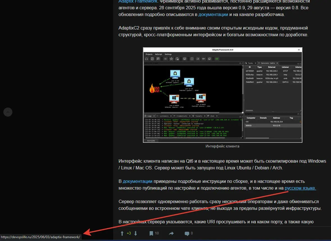Image resolution: width=331 pixels, height=241 pixels.
Task: Open comments with the speech bubble icon
Action: pyautogui.click(x=187, y=233)
